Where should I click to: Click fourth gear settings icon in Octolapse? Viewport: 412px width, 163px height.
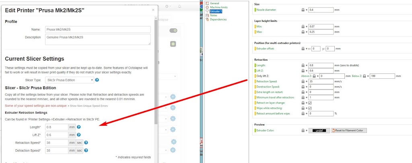[x=173, y=129]
